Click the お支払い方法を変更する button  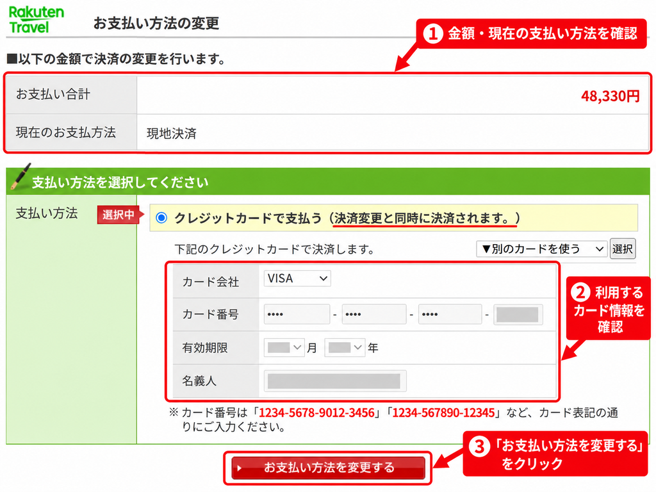coord(329,468)
